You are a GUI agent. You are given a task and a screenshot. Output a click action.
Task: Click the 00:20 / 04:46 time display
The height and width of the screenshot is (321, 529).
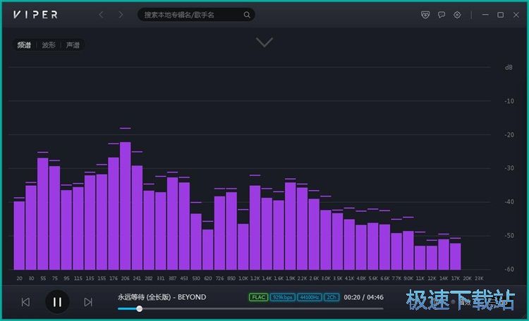(x=363, y=298)
